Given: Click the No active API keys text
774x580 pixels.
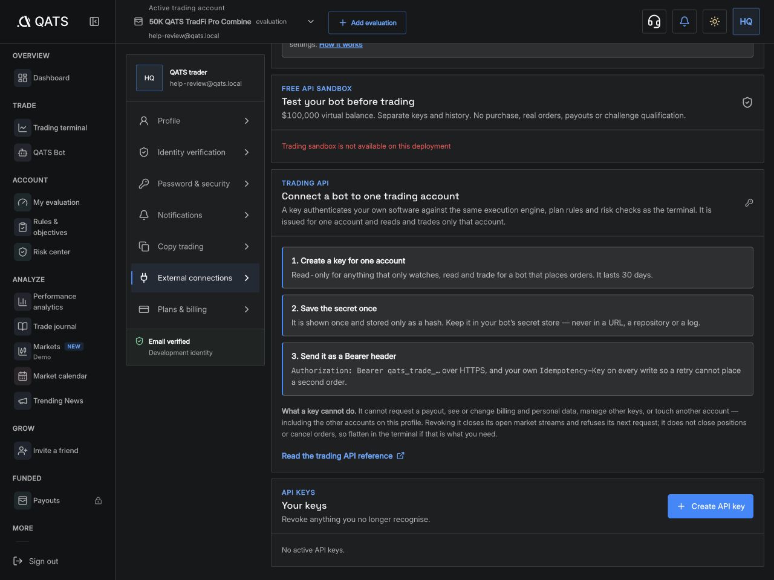Looking at the screenshot, I should point(313,550).
